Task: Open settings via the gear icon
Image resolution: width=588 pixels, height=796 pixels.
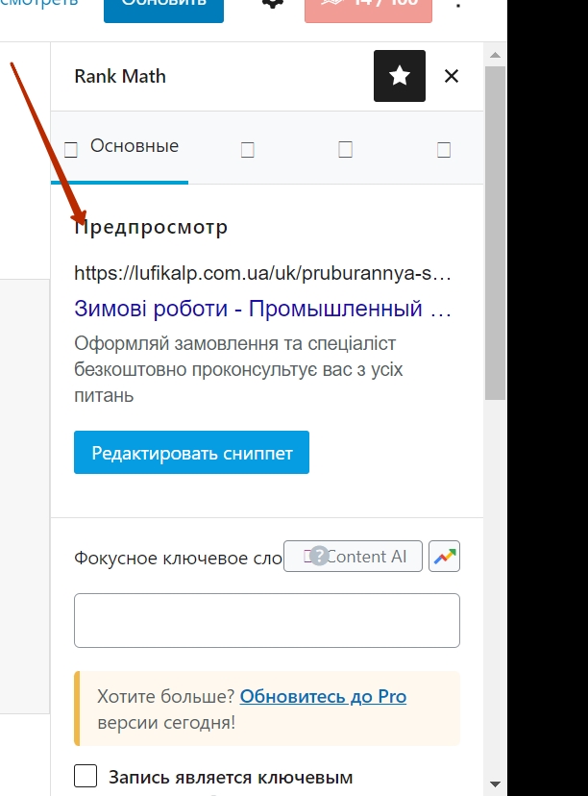Action: pos(273,4)
